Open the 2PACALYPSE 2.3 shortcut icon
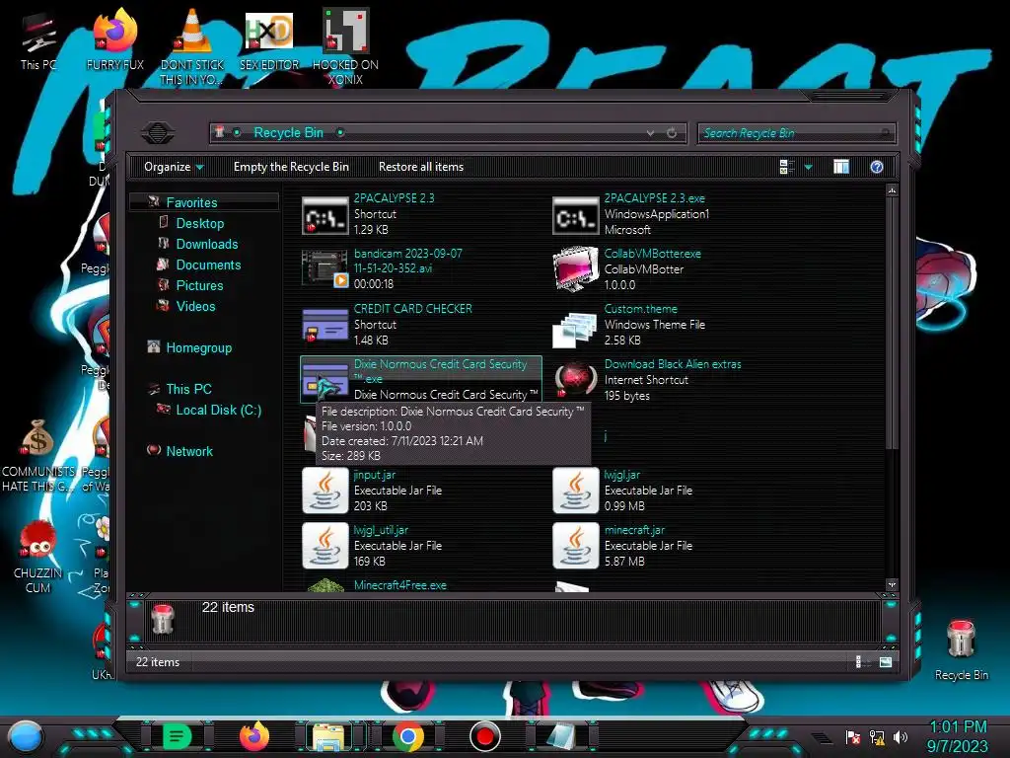Viewport: 1010px width, 758px height. 325,215
